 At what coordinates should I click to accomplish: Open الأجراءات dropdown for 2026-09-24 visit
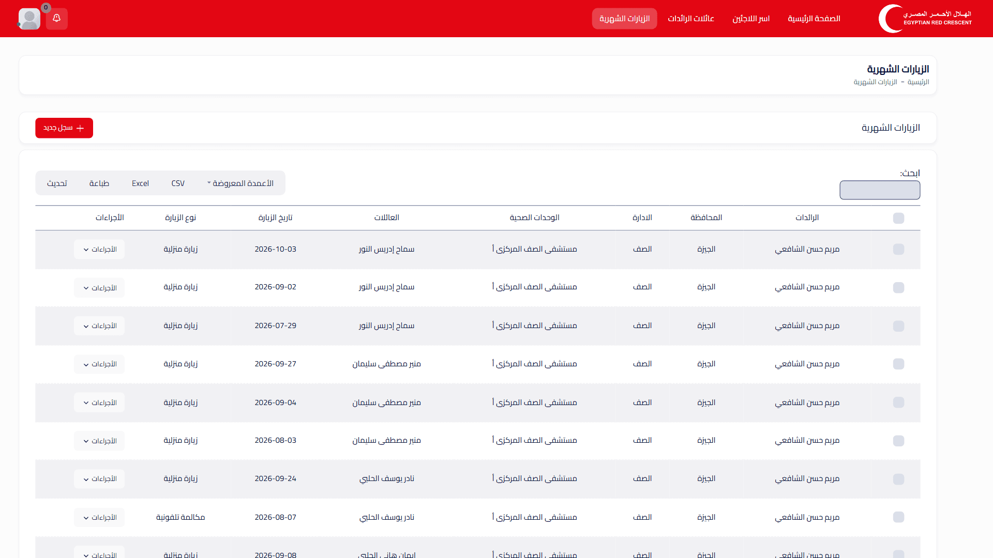pos(99,479)
